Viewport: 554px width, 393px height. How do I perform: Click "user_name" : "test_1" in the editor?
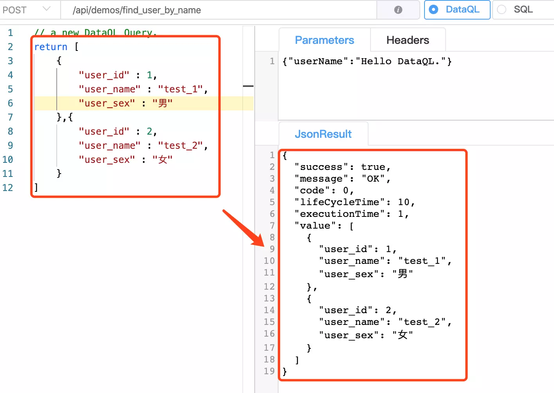click(143, 89)
